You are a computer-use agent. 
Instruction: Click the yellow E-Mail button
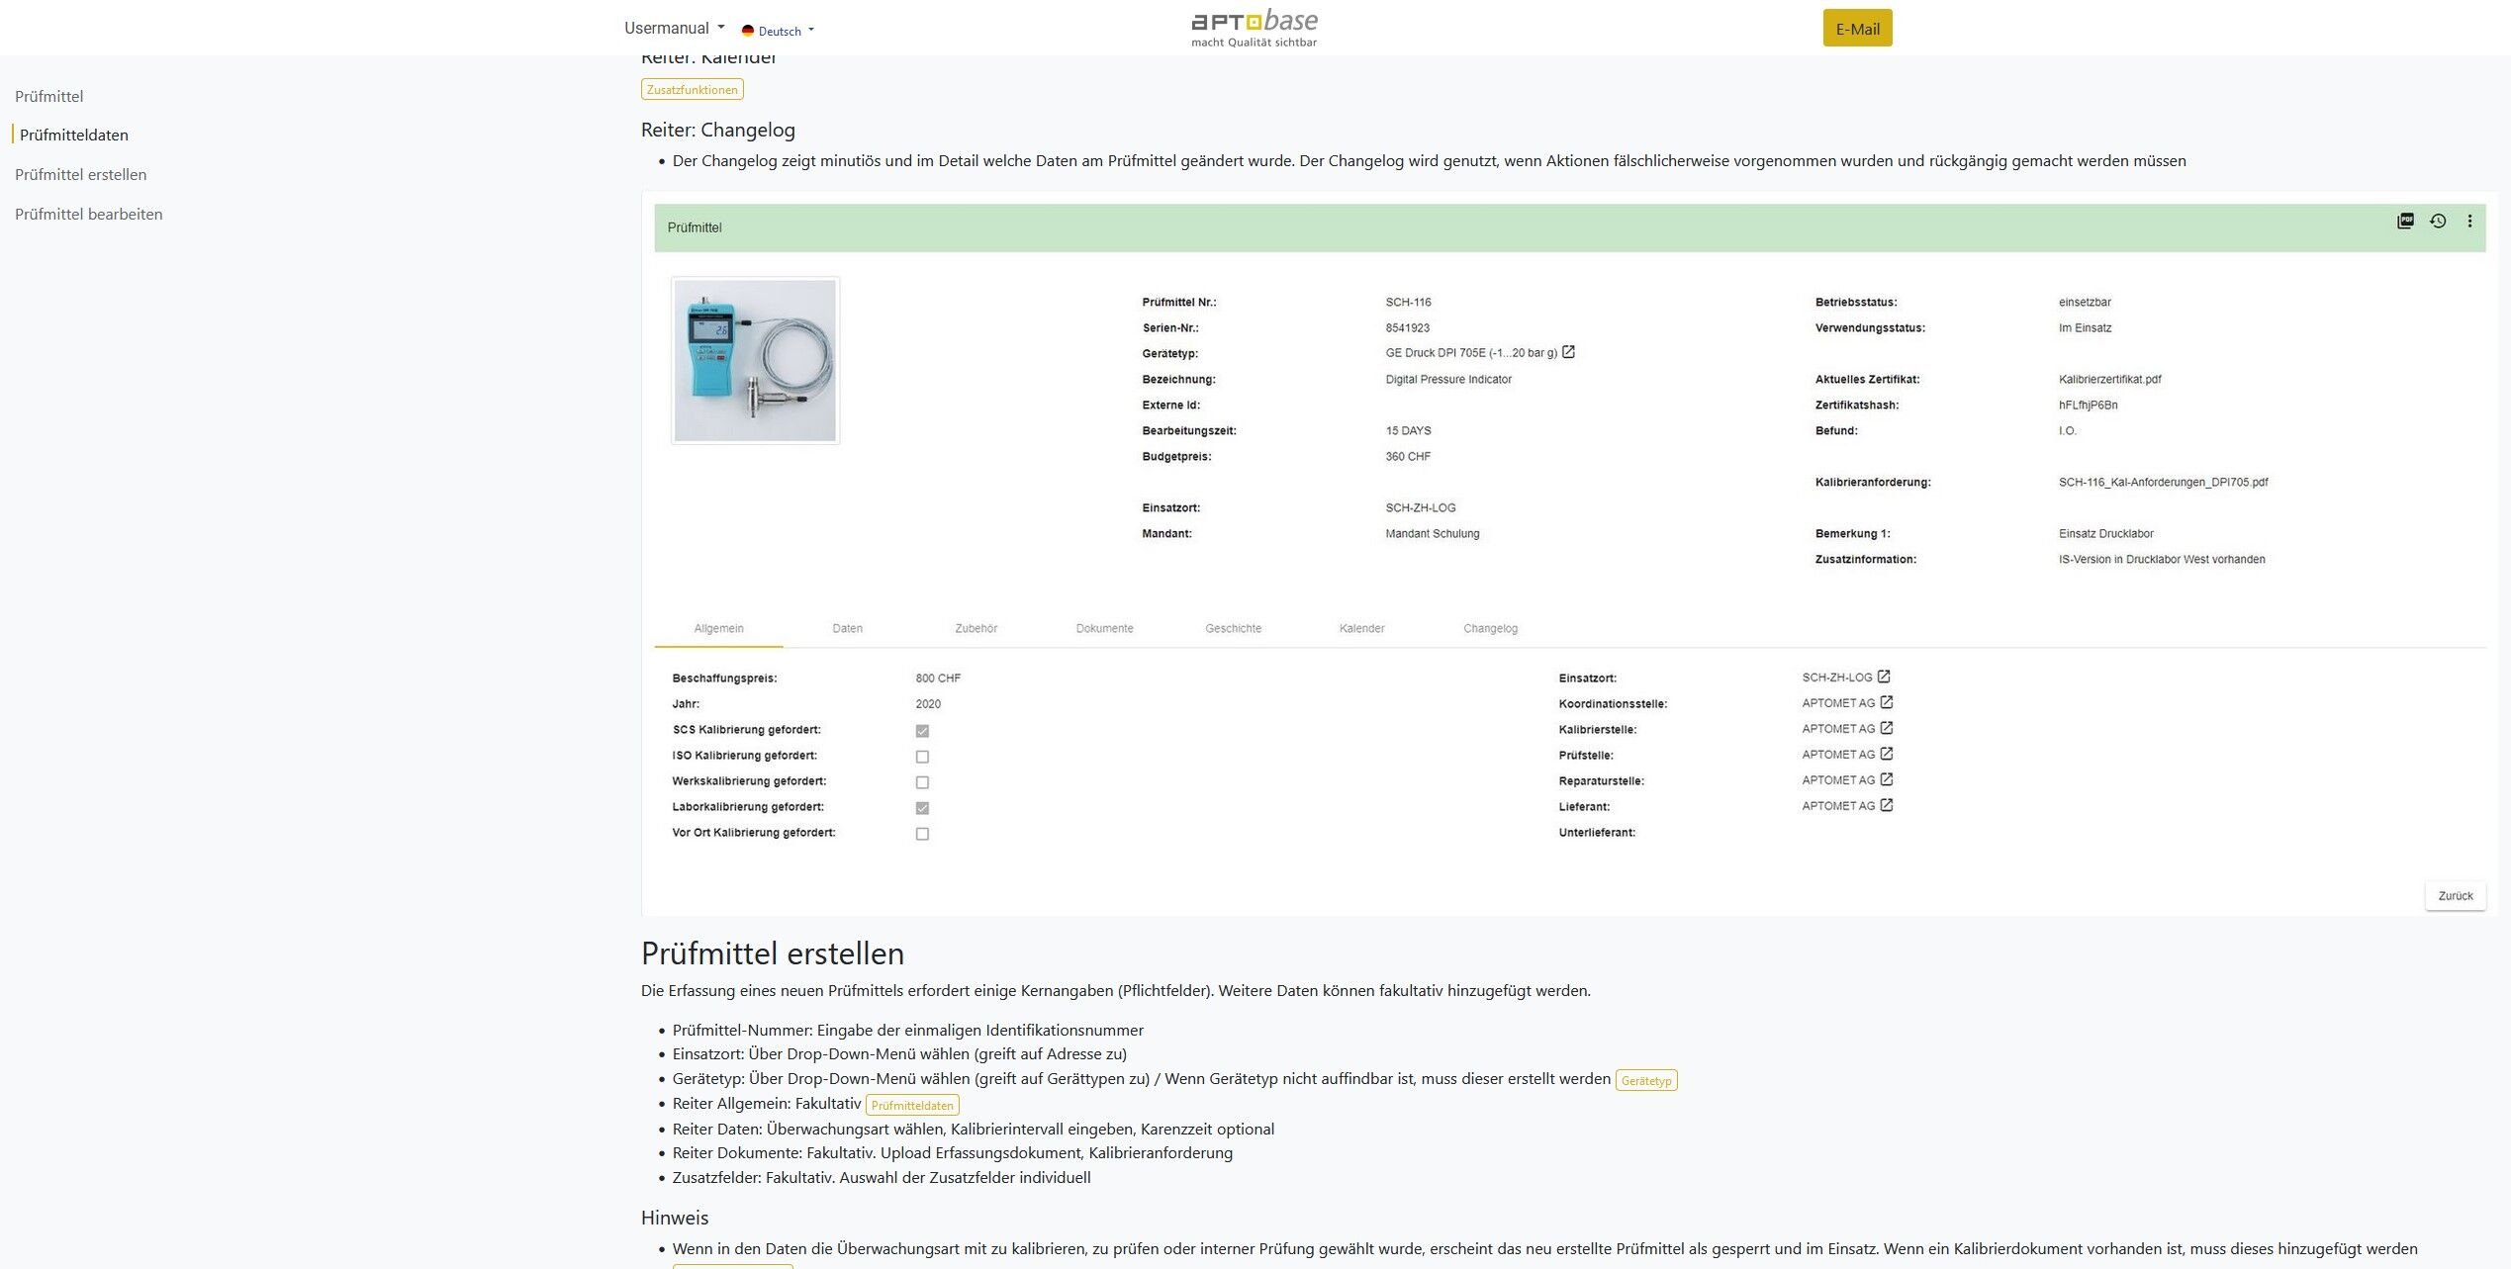(x=1857, y=29)
